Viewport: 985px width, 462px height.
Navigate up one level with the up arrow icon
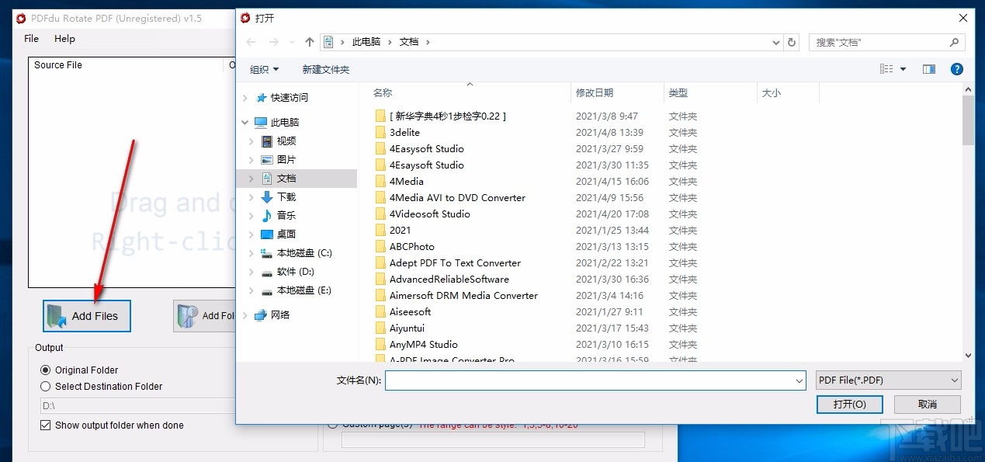[x=310, y=41]
